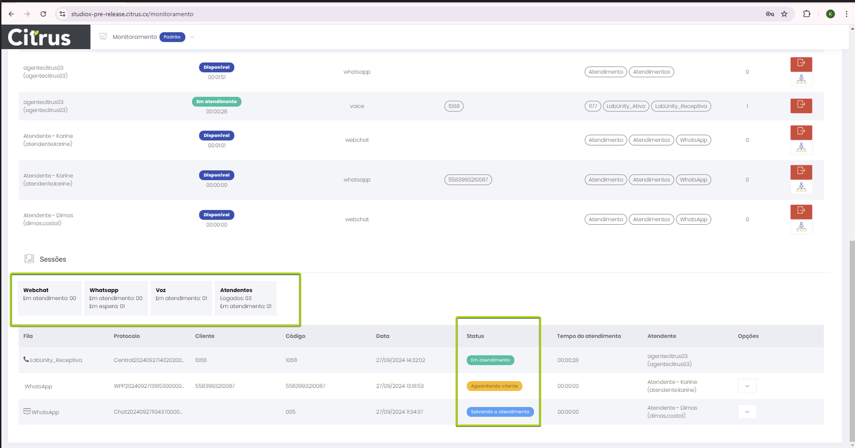Click the Status column header
Viewport: 855px width, 448px height.
click(475, 336)
